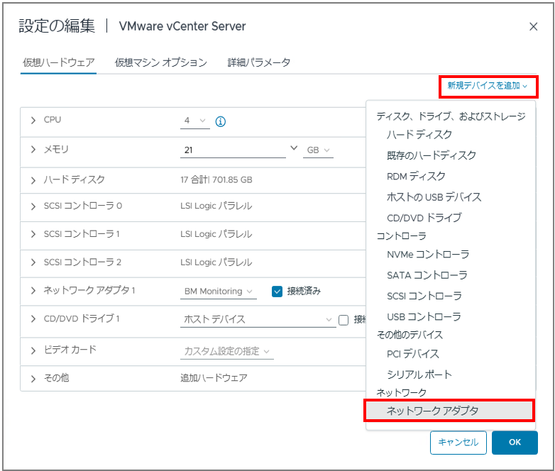555x471 pixels.
Task: Expand SCSI コントローラ 1 row
Action: click(33, 234)
